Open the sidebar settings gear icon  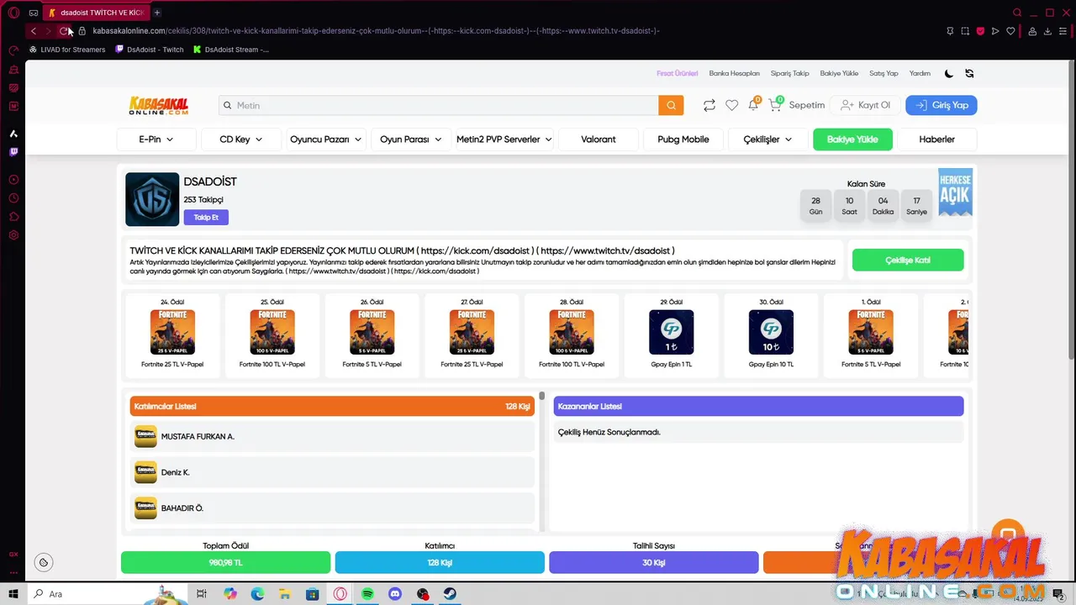13,235
